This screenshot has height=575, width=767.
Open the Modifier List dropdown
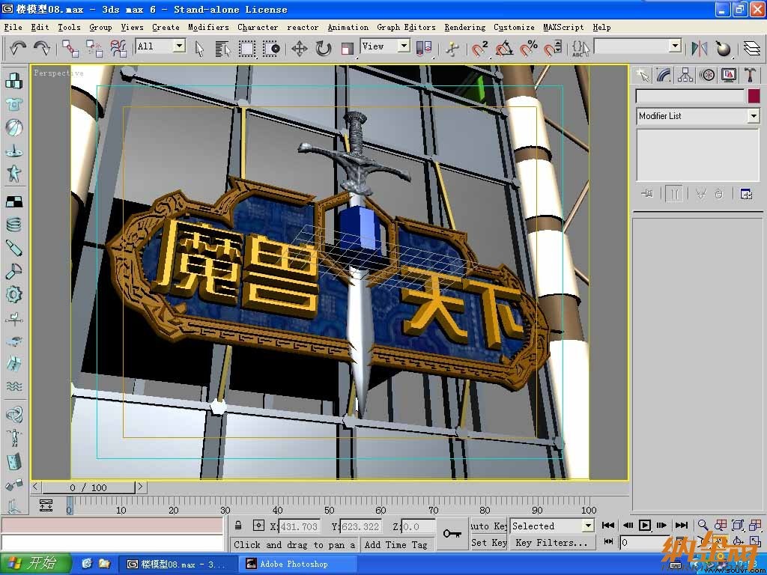(698, 116)
